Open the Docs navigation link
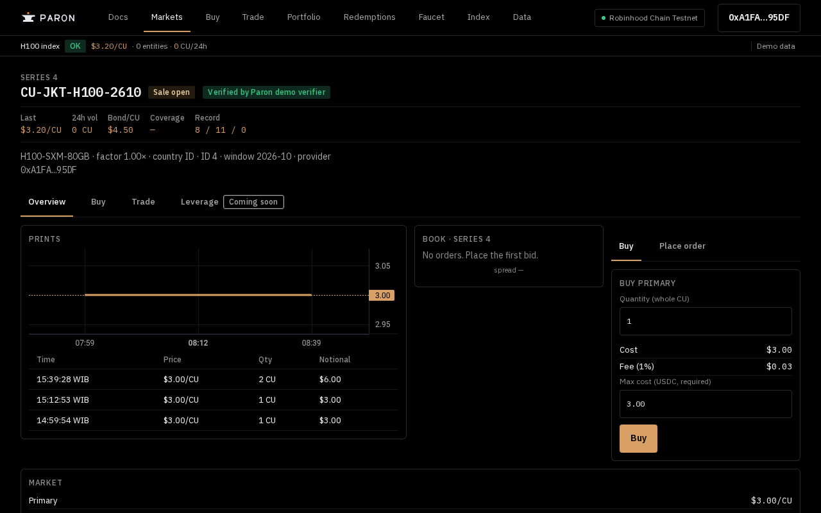Viewport: 821px width, 513px height. 118,17
